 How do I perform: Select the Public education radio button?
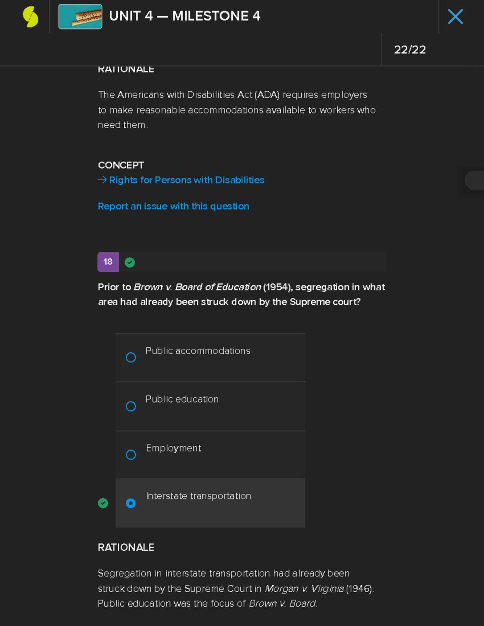[x=131, y=406]
